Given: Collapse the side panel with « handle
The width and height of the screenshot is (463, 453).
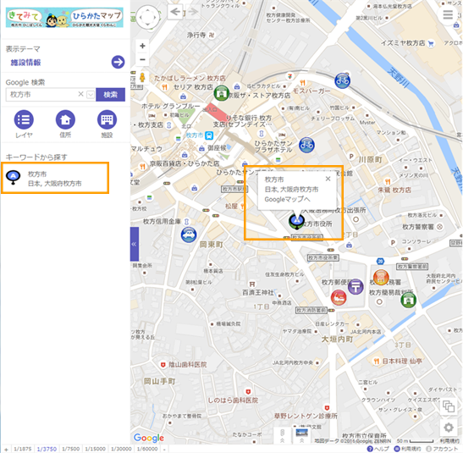Looking at the screenshot, I should tap(135, 244).
